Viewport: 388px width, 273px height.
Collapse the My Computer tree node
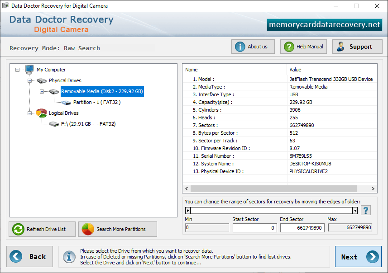tap(17, 70)
